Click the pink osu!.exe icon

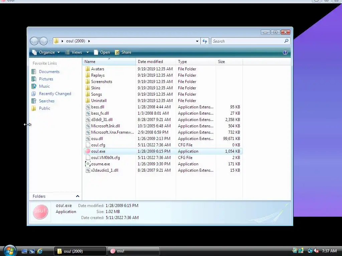[x=88, y=151]
